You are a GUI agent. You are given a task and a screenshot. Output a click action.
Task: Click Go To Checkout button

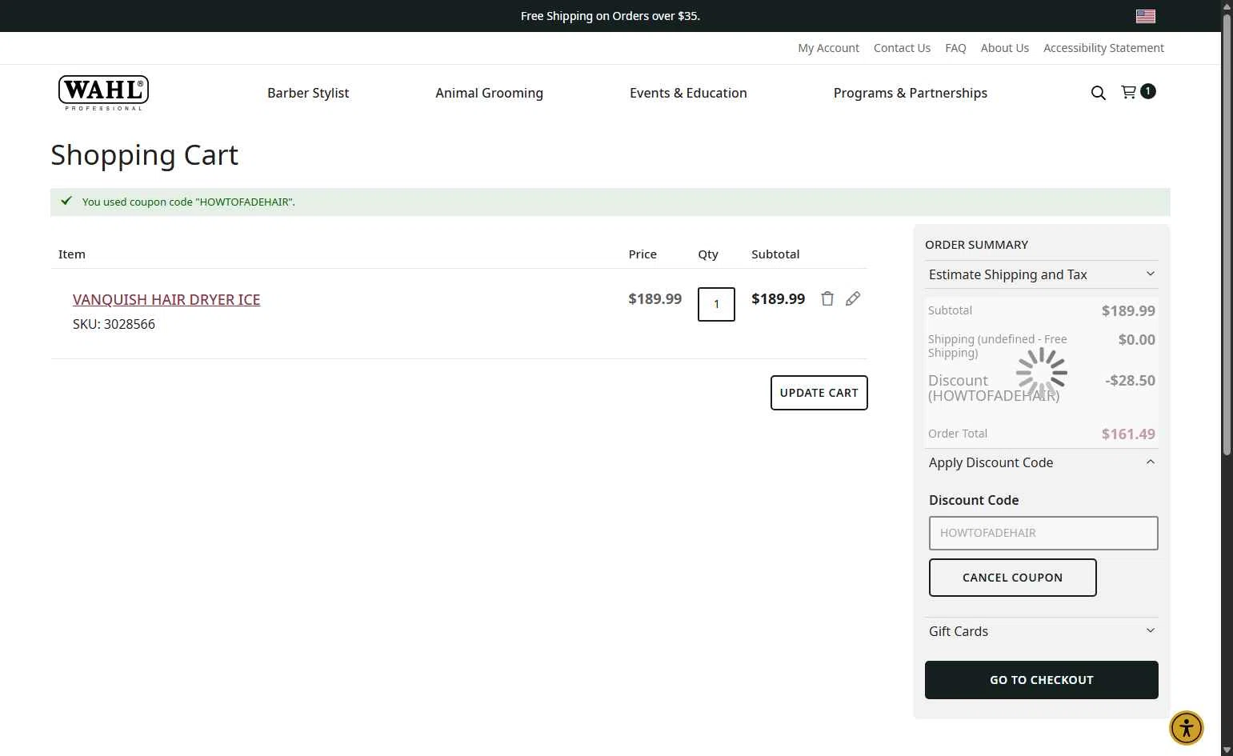point(1042,680)
